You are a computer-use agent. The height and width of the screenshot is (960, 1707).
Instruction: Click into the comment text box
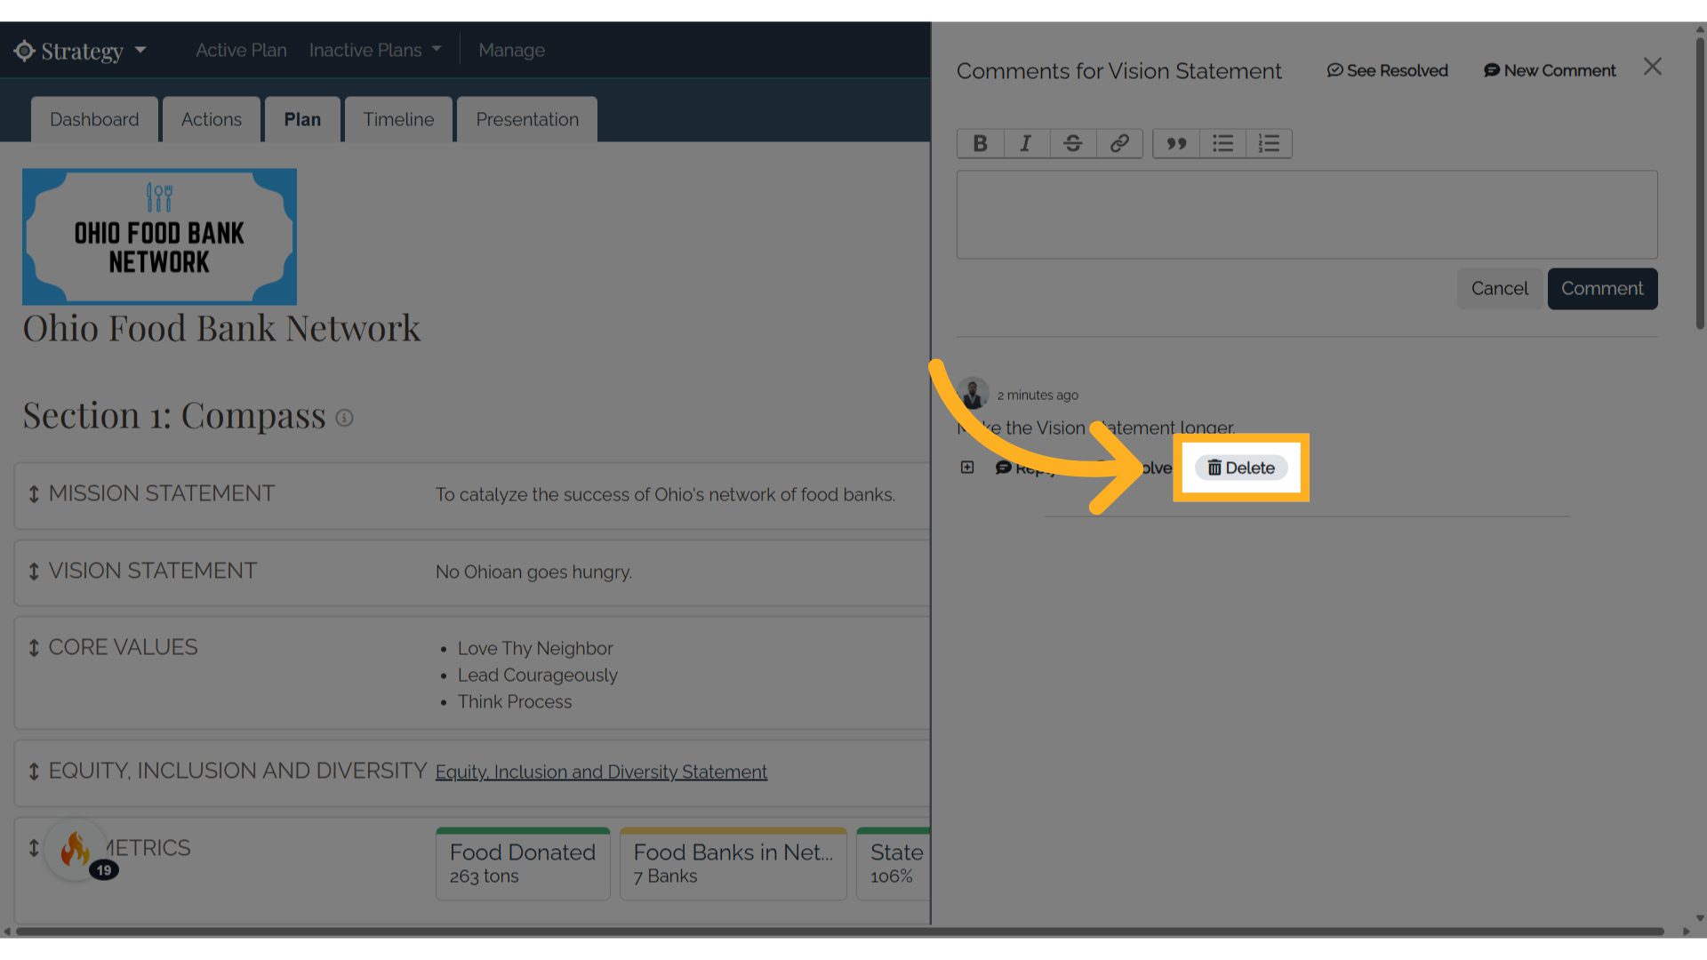pyautogui.click(x=1307, y=214)
